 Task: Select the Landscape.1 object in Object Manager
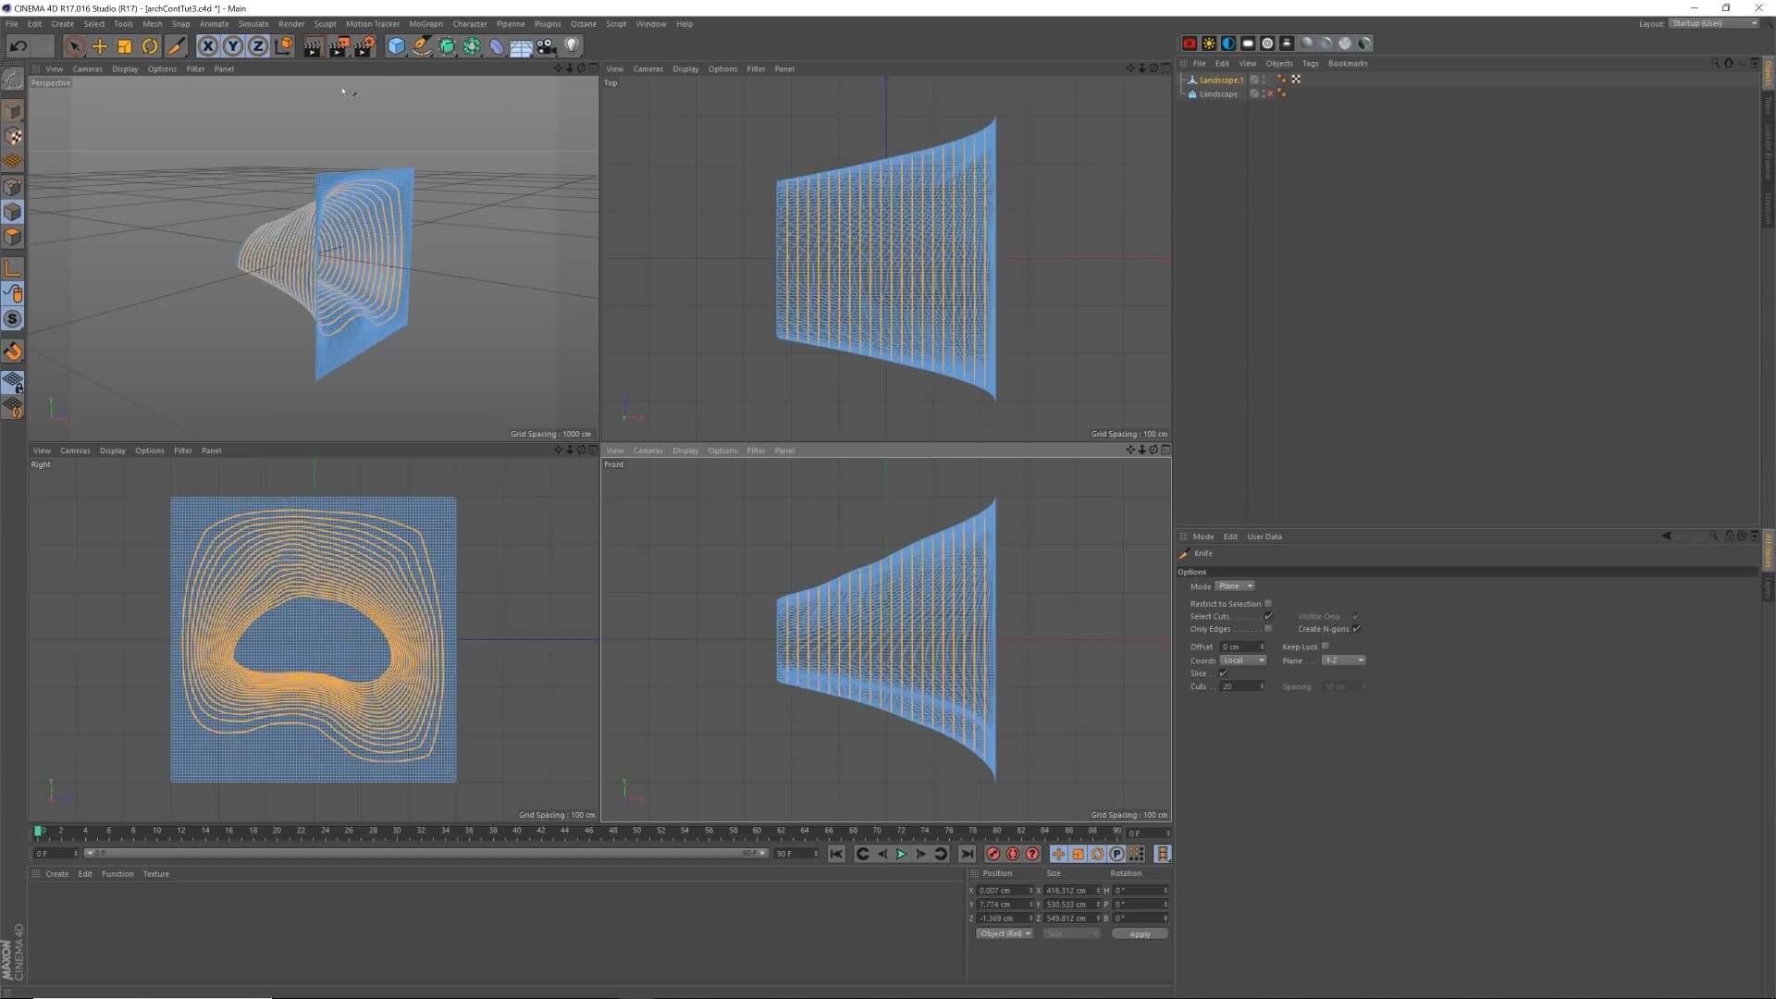click(1222, 80)
